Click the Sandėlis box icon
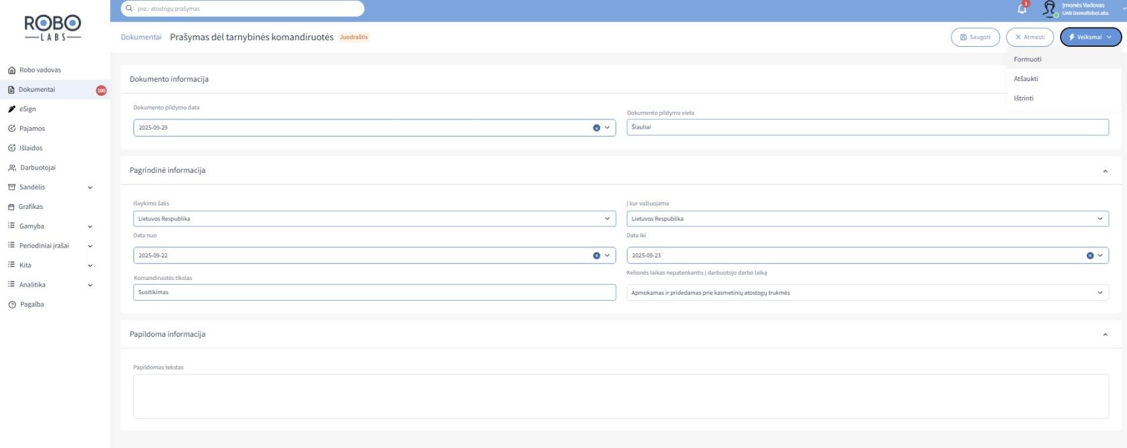Viewport: 1127px width, 448px height. click(x=11, y=187)
